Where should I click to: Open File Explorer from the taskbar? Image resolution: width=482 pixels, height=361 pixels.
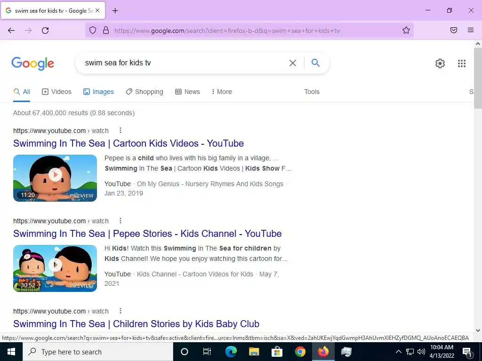pos(254,352)
